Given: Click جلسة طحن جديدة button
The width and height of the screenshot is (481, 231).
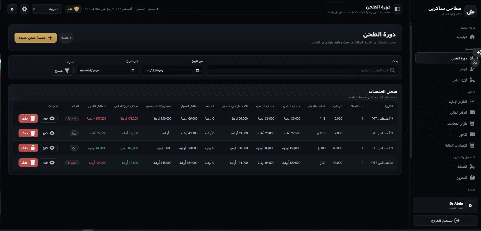Looking at the screenshot, I should click(36, 38).
